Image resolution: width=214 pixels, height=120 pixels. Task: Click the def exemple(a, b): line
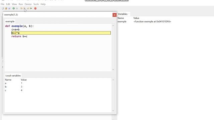[19, 26]
